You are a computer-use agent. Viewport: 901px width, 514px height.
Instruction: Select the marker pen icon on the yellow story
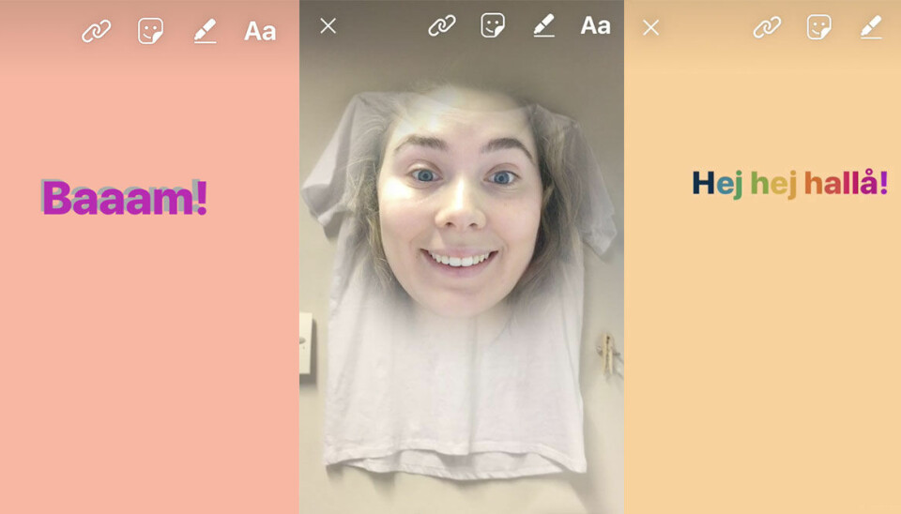coord(871,28)
